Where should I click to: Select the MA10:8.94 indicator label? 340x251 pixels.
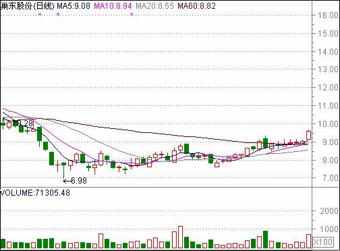coord(113,6)
